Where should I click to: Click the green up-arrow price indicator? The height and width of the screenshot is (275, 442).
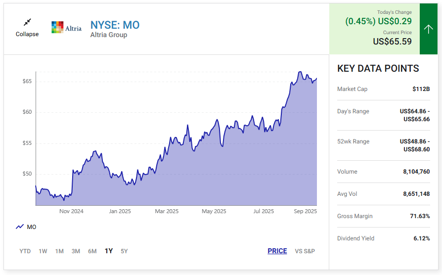429,29
